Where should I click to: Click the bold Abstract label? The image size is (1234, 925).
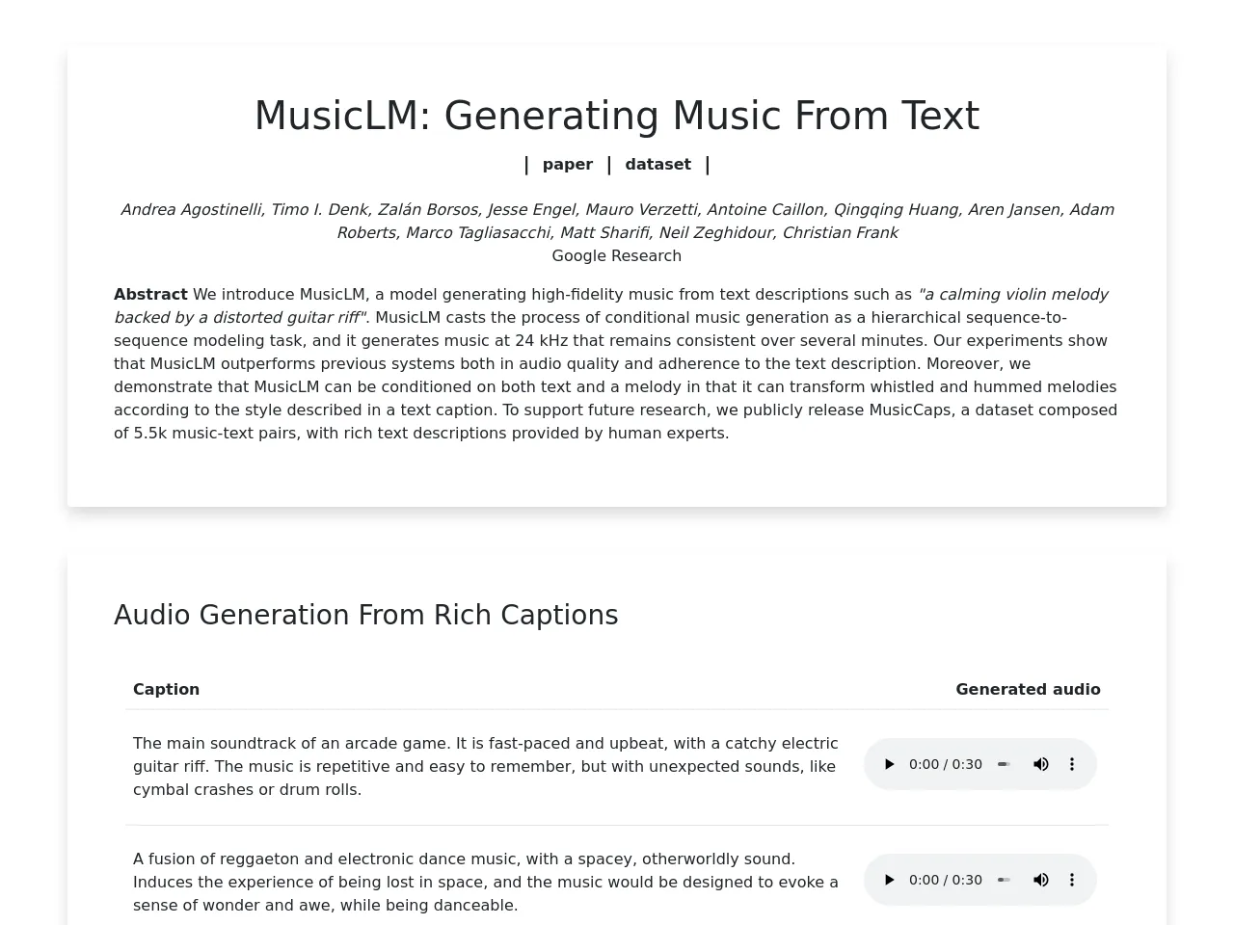[x=150, y=294]
